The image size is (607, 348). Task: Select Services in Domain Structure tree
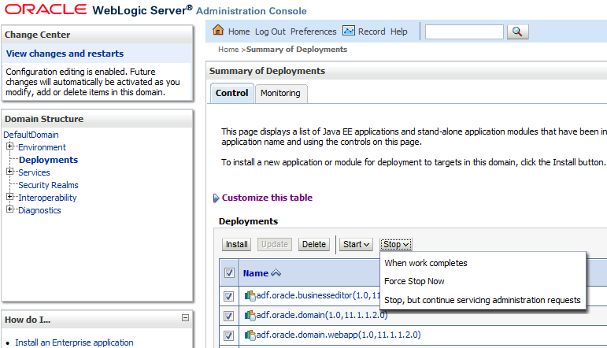coord(34,172)
